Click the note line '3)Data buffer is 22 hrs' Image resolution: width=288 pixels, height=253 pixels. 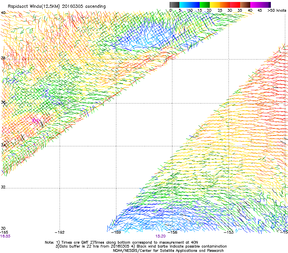tap(141, 246)
